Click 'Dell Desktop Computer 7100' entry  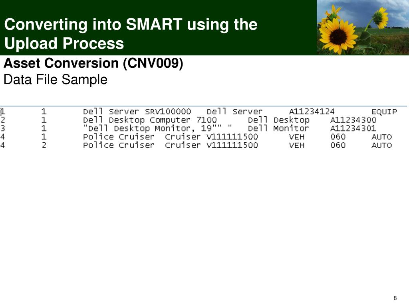pyautogui.click(x=150, y=120)
